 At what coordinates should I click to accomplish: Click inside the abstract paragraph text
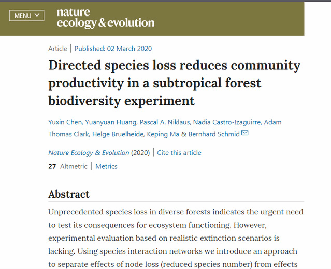(176, 238)
